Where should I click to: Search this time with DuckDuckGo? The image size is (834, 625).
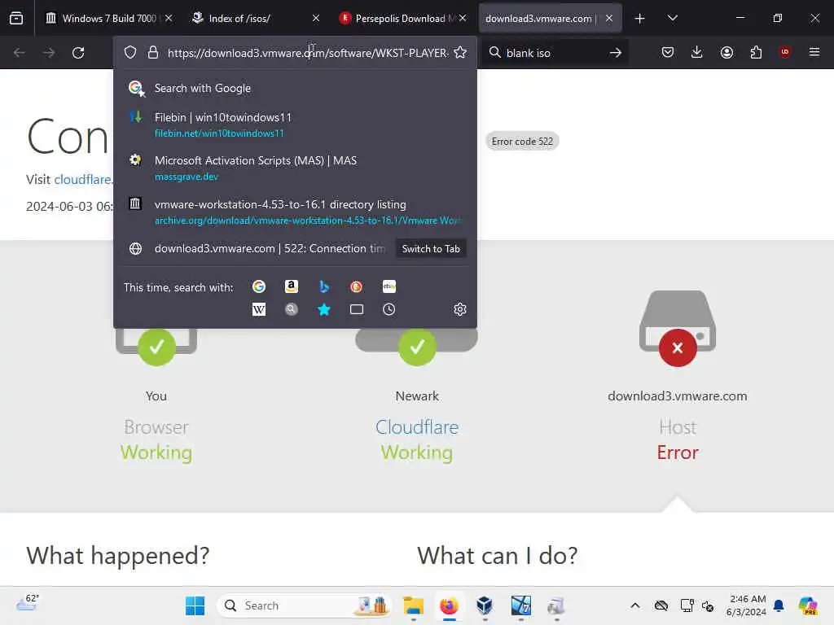[x=357, y=287]
